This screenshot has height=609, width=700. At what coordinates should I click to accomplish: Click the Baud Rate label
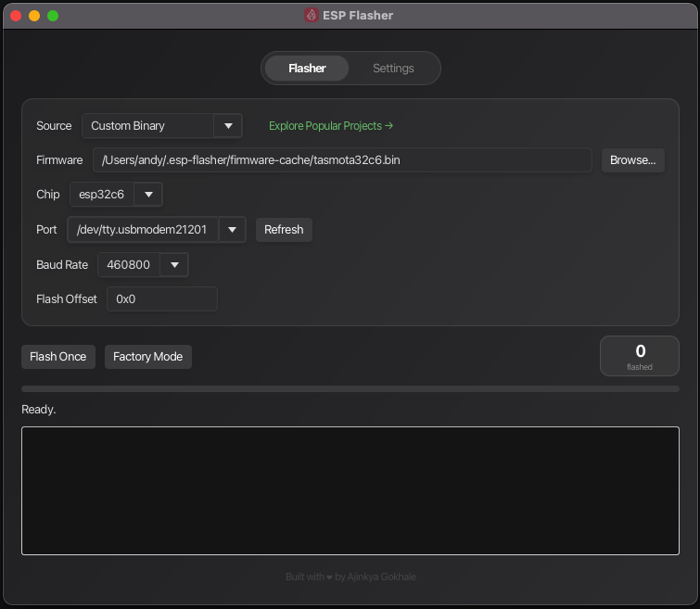[x=62, y=265]
